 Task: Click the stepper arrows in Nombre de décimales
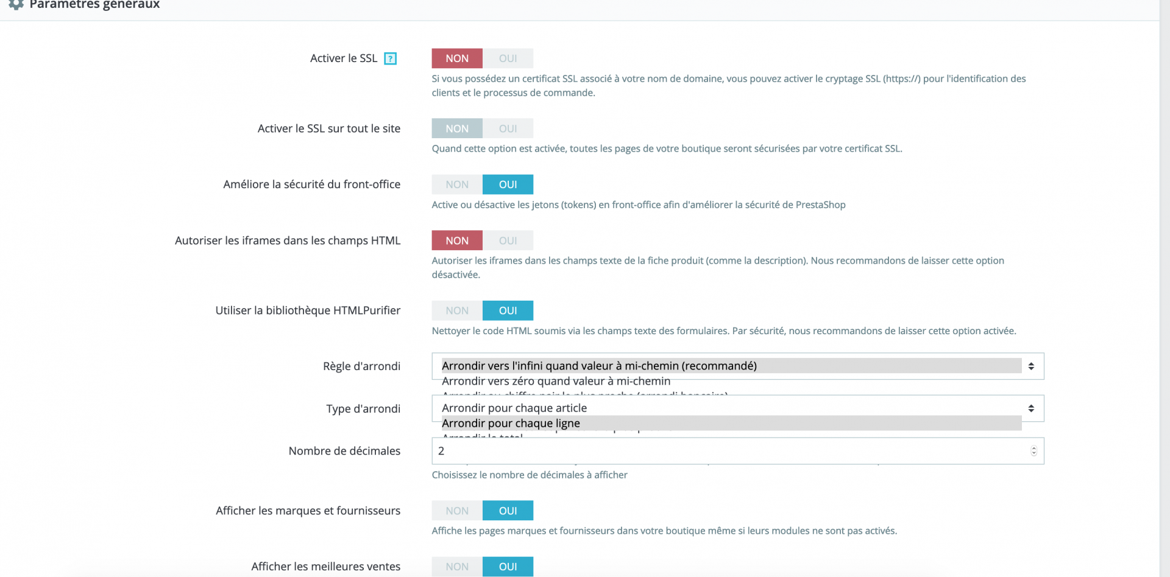click(x=1033, y=451)
